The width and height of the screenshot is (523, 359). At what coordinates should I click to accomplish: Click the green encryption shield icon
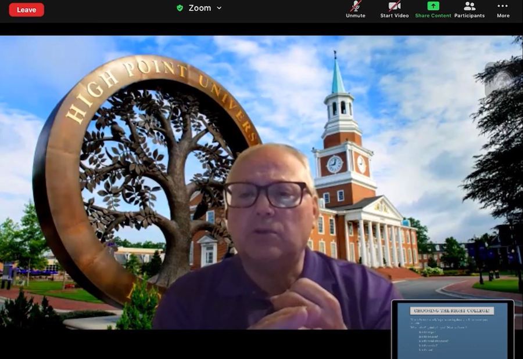coord(180,8)
